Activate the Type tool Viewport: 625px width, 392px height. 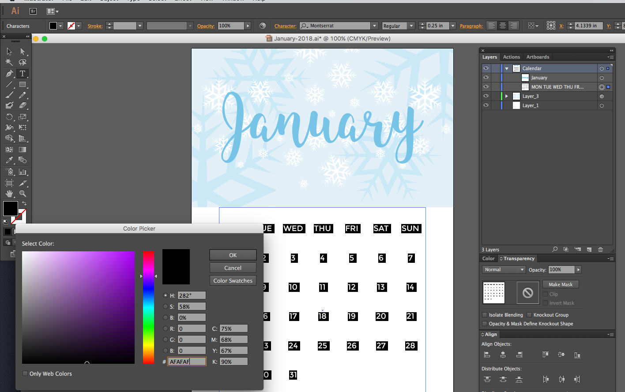23,74
